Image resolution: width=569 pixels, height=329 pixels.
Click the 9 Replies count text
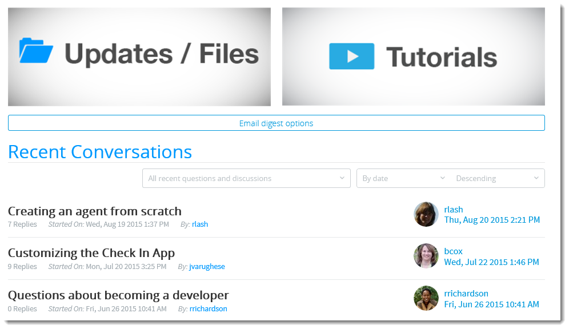[22, 267]
